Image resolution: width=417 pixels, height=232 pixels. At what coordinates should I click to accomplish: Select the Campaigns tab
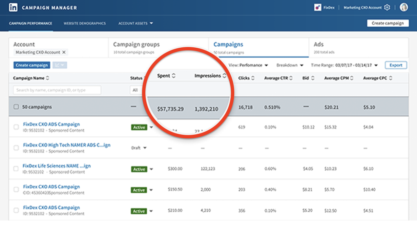[259, 48]
